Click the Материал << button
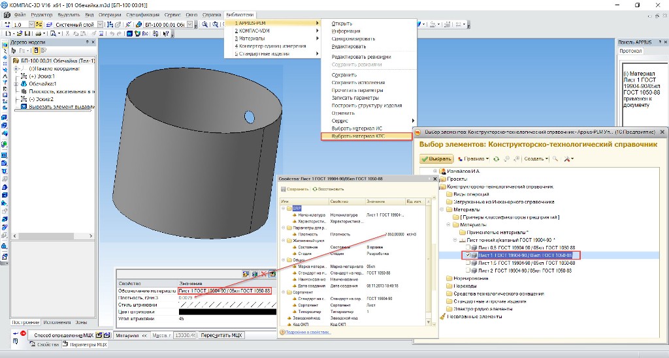This screenshot has width=669, height=358. click(131, 335)
